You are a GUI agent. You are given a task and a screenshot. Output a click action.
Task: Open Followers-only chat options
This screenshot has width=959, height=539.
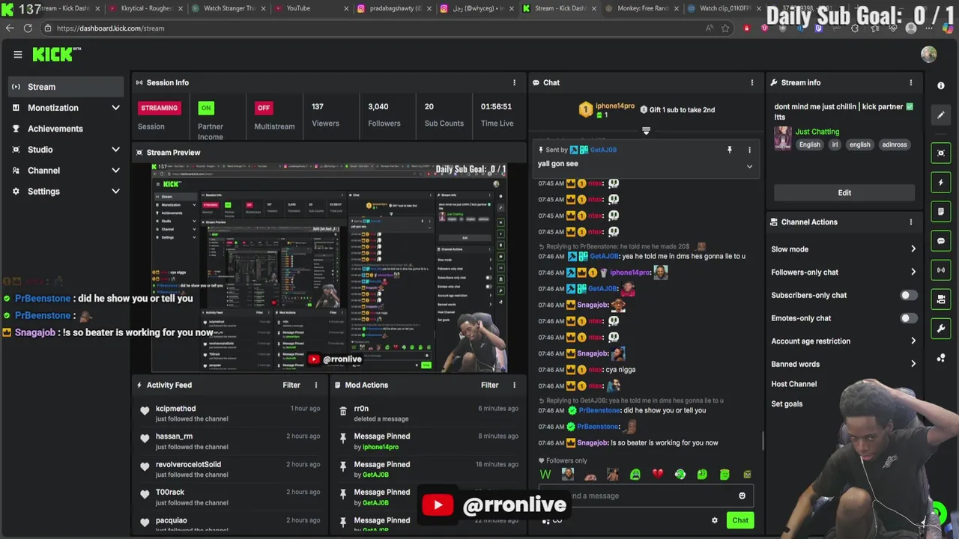tap(844, 272)
